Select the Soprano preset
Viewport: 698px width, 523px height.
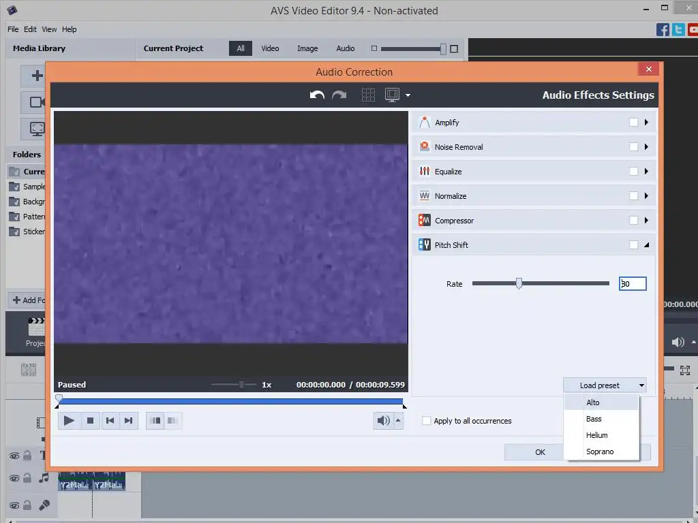[601, 452]
